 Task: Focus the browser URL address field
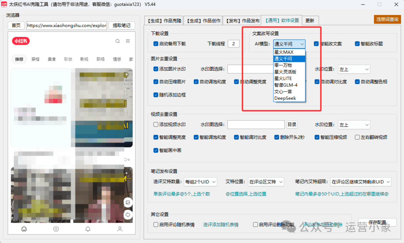(67, 25)
